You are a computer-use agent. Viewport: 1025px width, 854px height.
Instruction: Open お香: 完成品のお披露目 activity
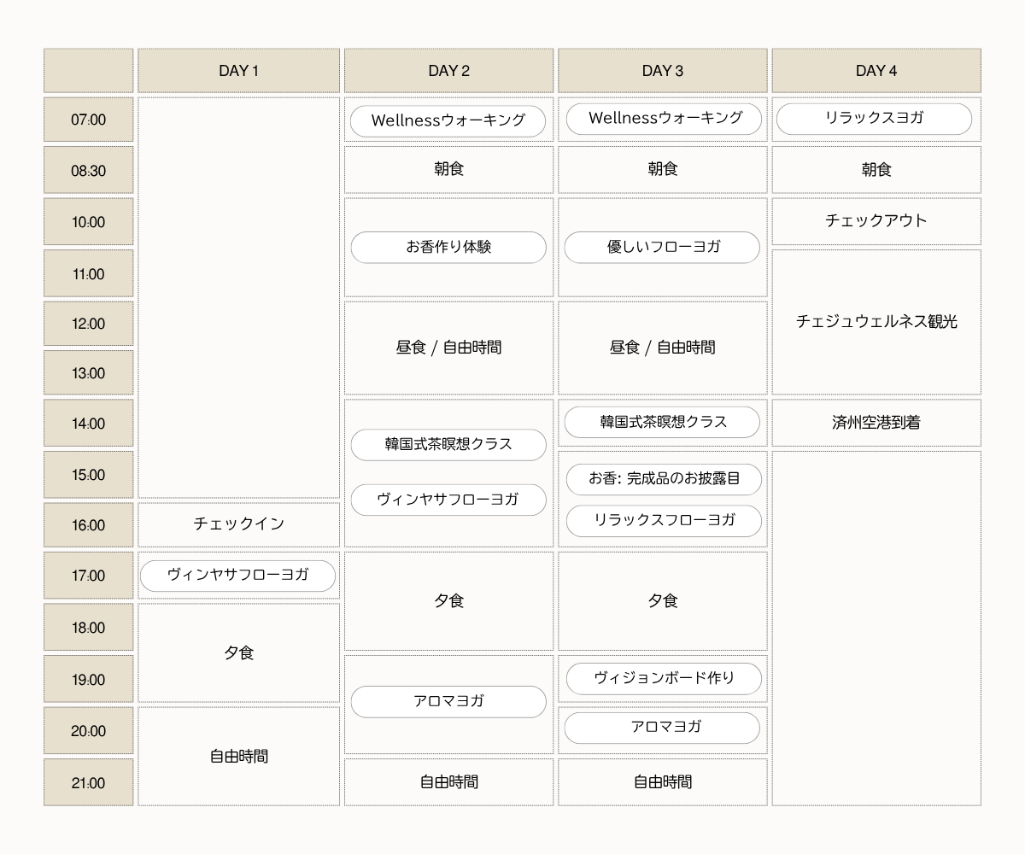(x=664, y=479)
